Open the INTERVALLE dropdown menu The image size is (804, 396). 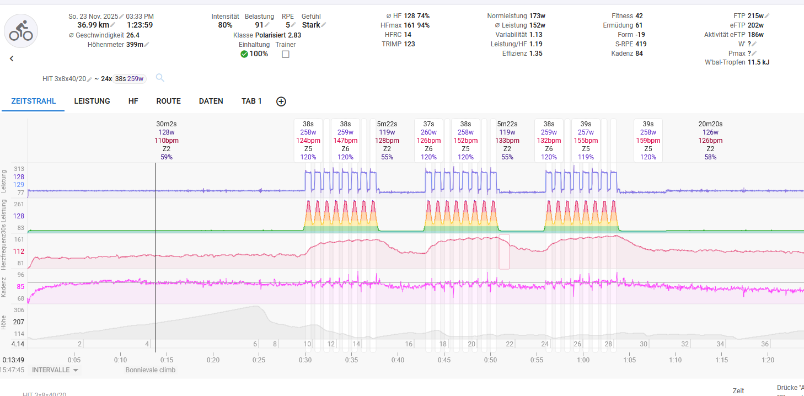(x=55, y=370)
